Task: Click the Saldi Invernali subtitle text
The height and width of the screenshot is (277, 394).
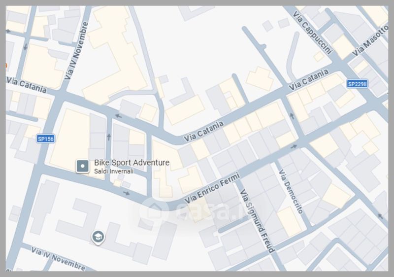Action: tap(113, 171)
